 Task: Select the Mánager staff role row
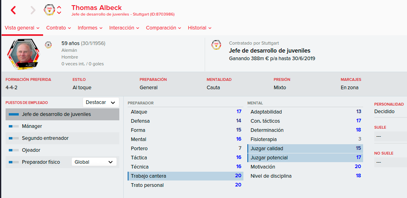pos(62,126)
